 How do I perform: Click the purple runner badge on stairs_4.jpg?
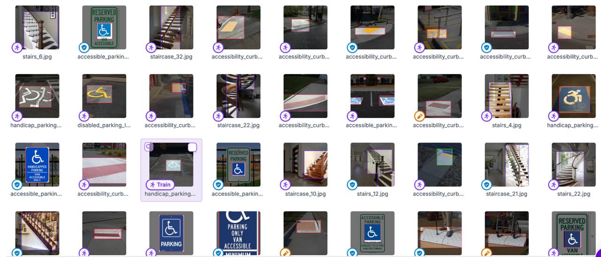point(487,116)
